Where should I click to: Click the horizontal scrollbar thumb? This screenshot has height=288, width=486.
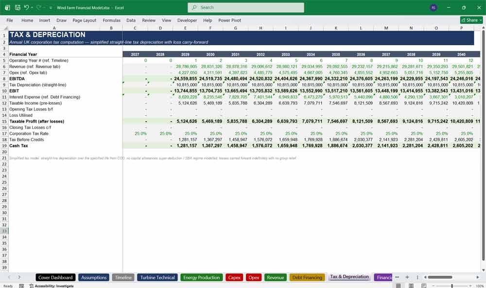pos(440,277)
